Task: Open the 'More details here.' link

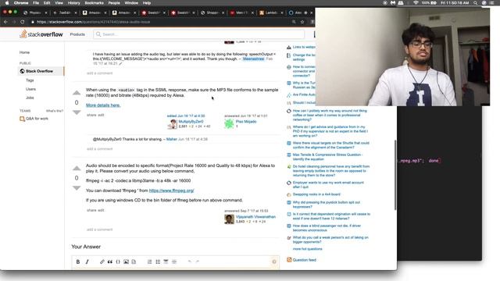Action: pyautogui.click(x=103, y=105)
